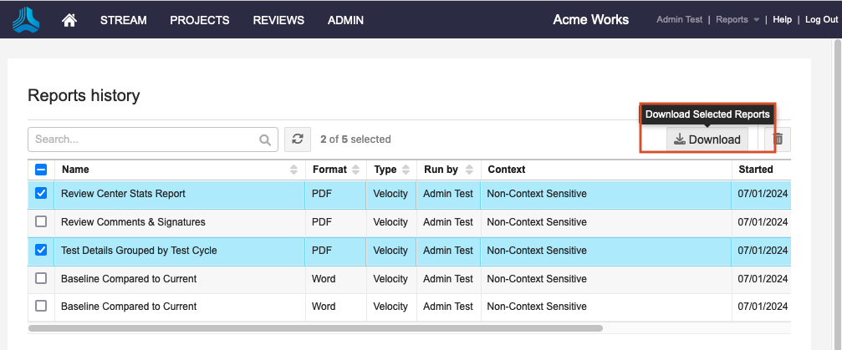The height and width of the screenshot is (350, 842).
Task: Refresh the reports history list
Action: (x=297, y=139)
